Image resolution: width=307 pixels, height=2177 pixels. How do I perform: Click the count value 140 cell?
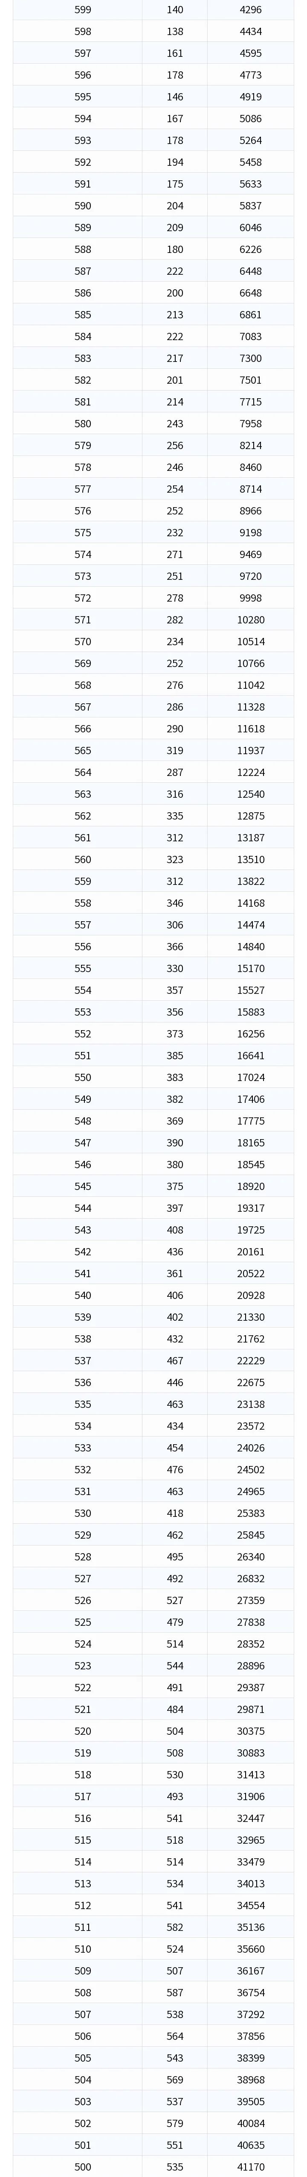click(x=174, y=10)
